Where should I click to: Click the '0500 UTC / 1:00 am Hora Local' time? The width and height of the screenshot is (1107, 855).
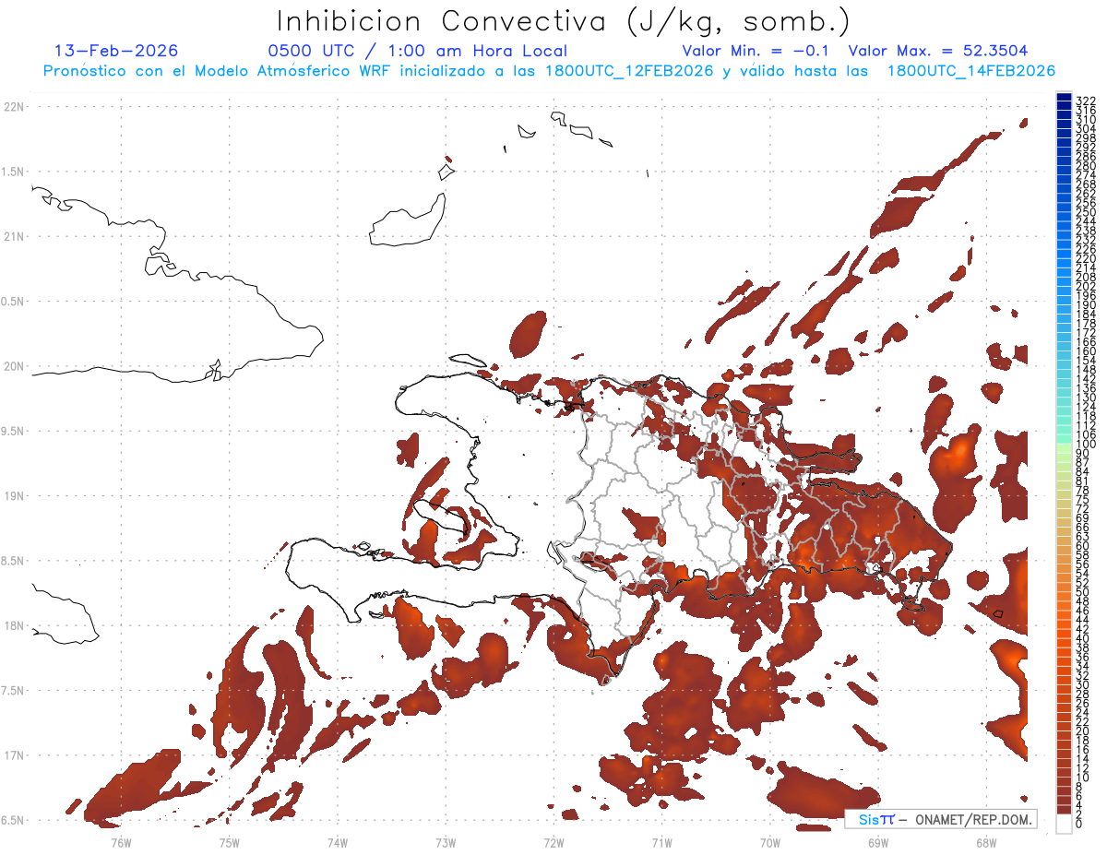[417, 51]
